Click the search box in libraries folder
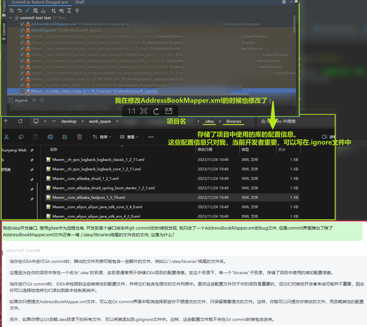367x327 pixels. tap(295, 121)
